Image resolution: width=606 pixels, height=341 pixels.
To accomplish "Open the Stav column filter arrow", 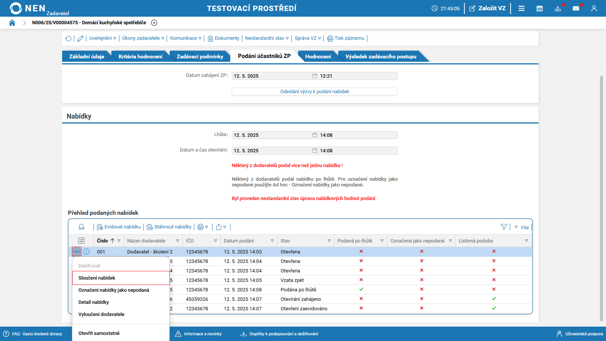I will [329, 241].
